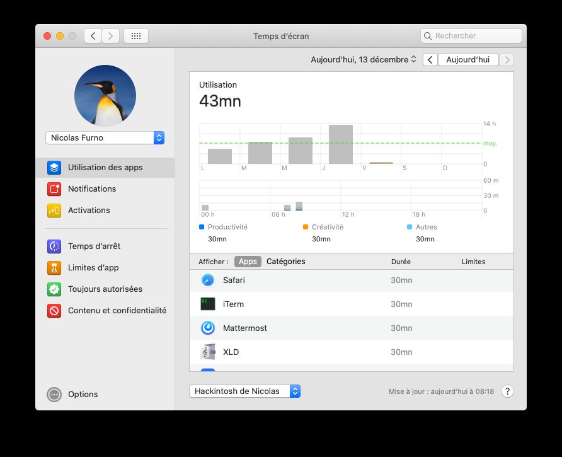This screenshot has height=457, width=562.
Task: Show all preferences grid button
Action: (136, 36)
